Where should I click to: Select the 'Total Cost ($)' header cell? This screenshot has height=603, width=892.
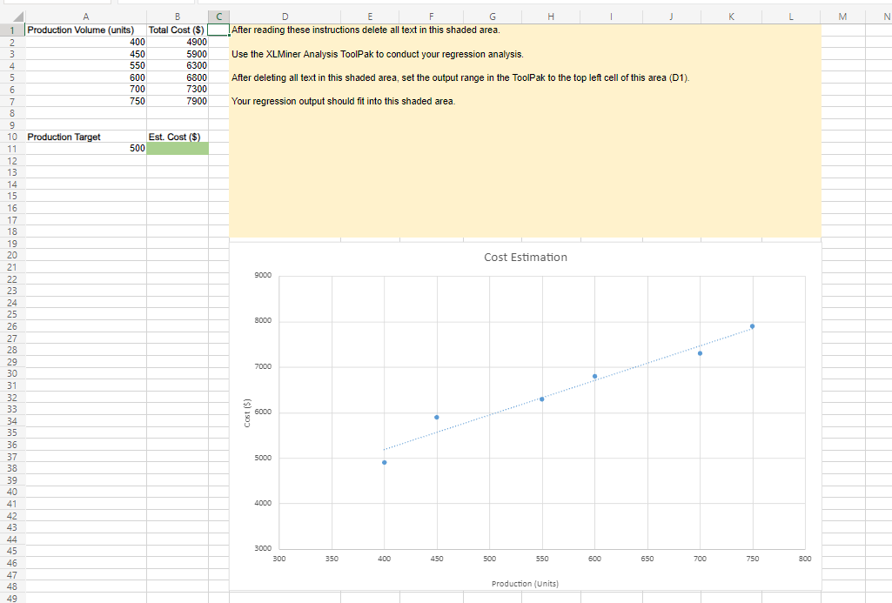pos(178,29)
